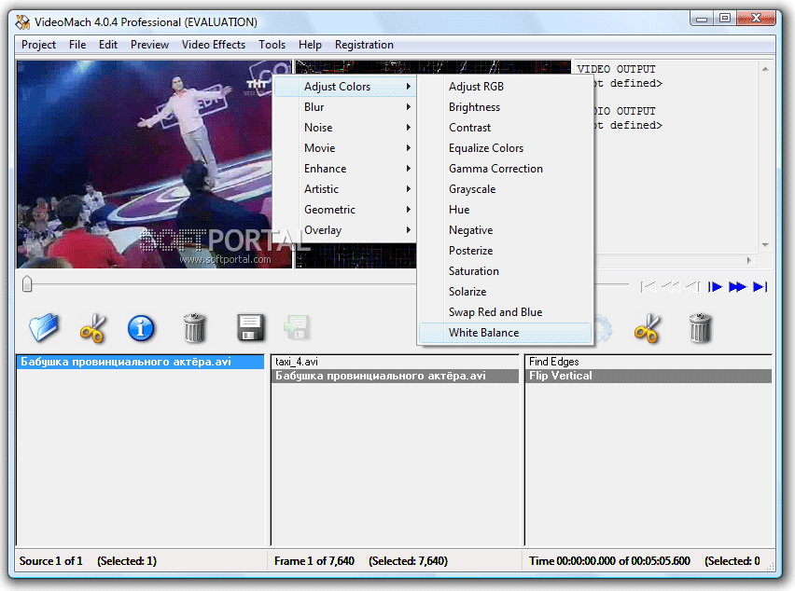This screenshot has width=795, height=591.
Task: Select grey Бабушка провинциального актёра.avi in middle list
Action: click(x=395, y=376)
